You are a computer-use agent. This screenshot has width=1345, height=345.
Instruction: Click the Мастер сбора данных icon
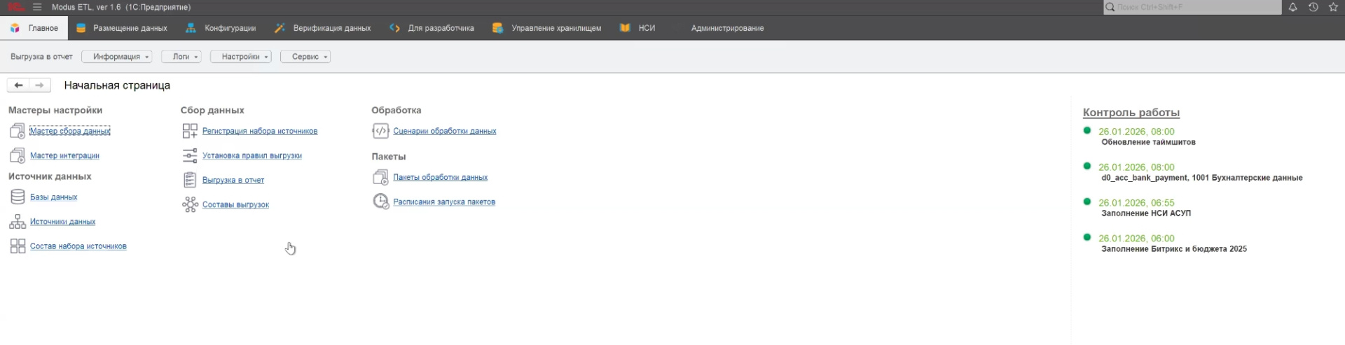coord(18,131)
